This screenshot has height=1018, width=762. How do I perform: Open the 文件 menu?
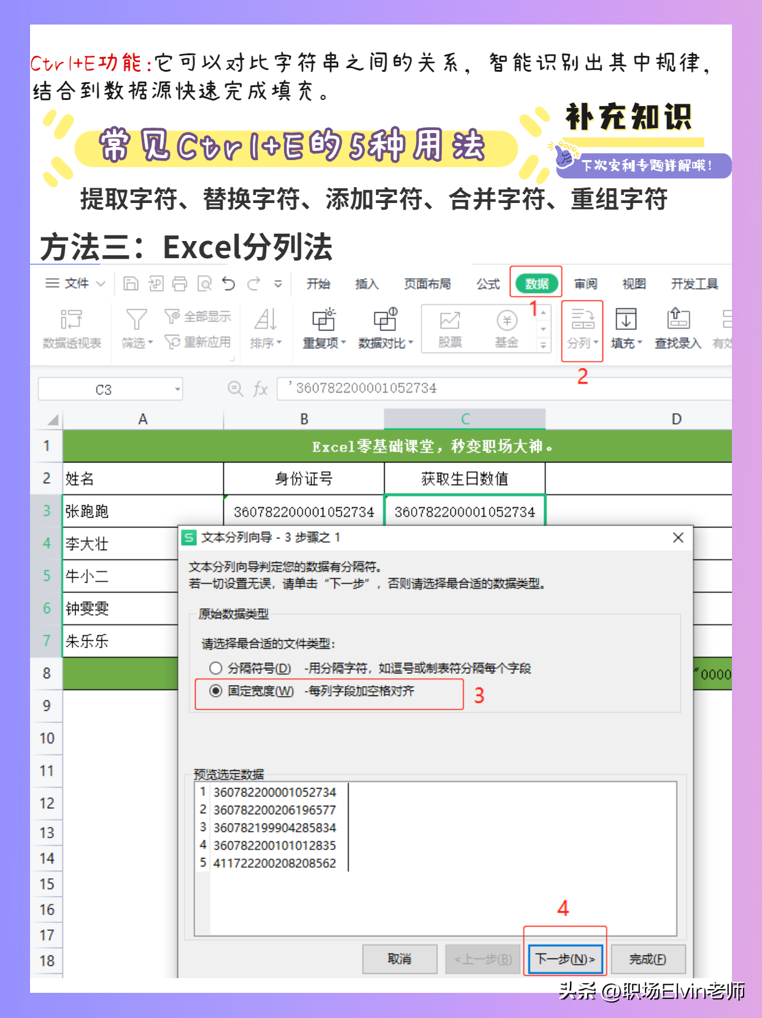coord(75,283)
